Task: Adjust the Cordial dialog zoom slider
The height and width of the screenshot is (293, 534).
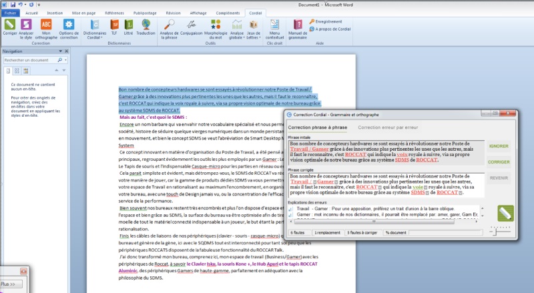Action: tap(500, 232)
